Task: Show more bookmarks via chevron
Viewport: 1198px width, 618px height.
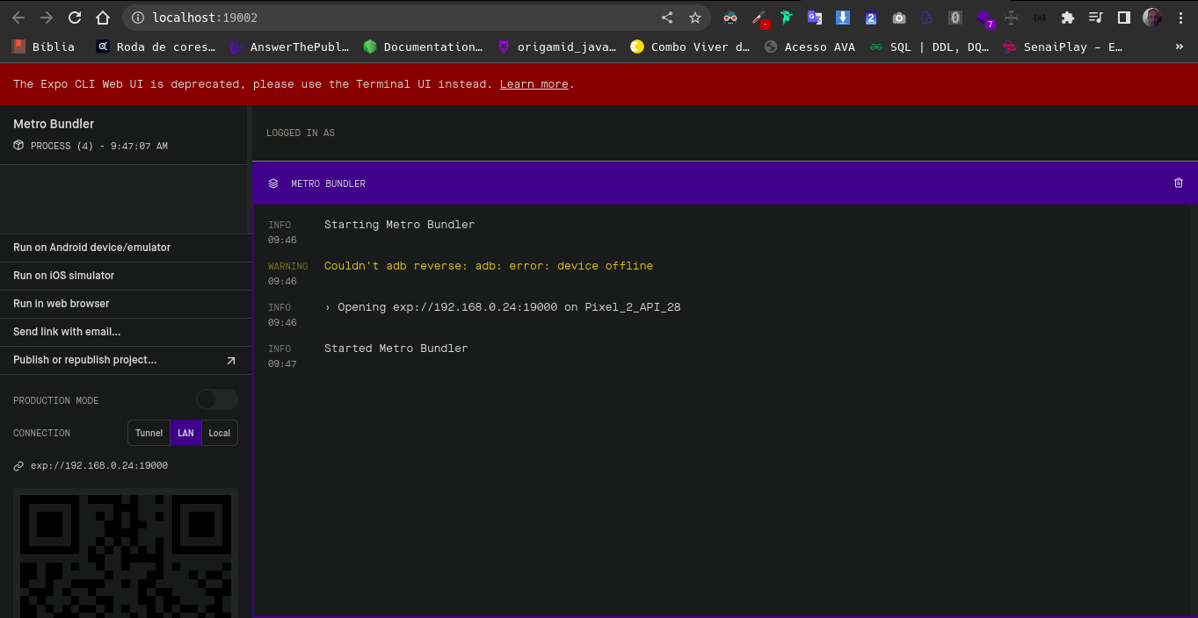Action: click(1180, 47)
